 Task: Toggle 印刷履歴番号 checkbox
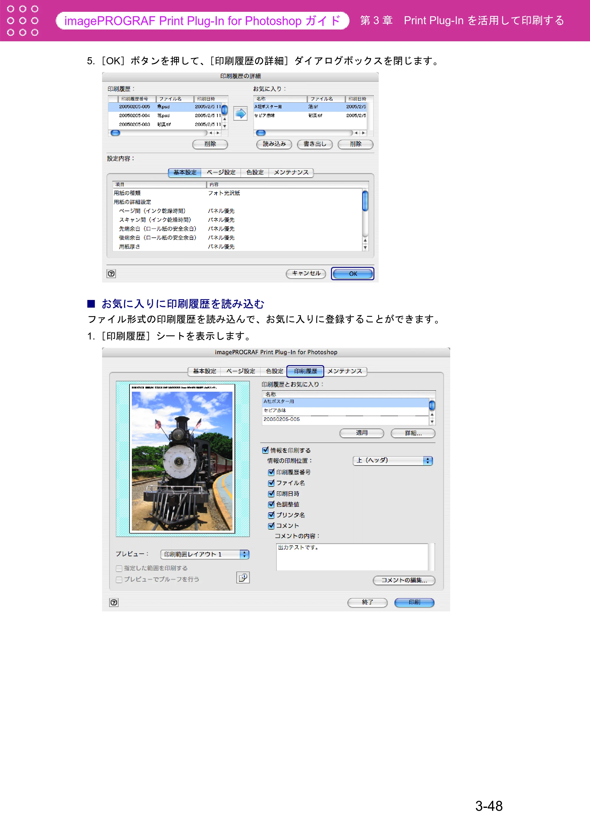pyautogui.click(x=271, y=472)
